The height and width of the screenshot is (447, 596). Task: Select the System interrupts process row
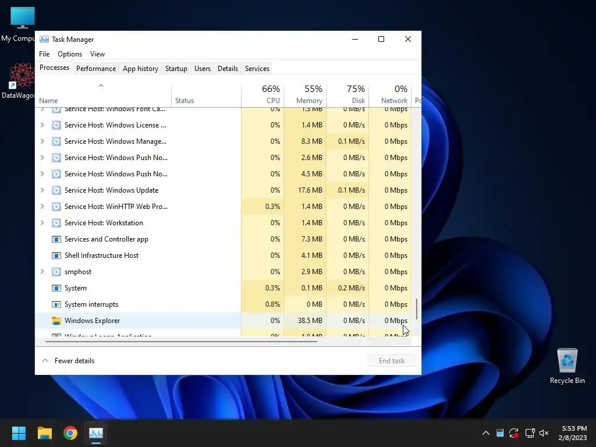click(223, 304)
